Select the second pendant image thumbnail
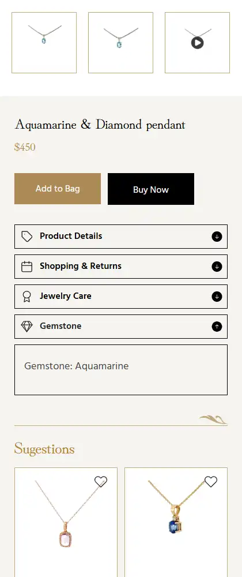The image size is (242, 577). 120,43
